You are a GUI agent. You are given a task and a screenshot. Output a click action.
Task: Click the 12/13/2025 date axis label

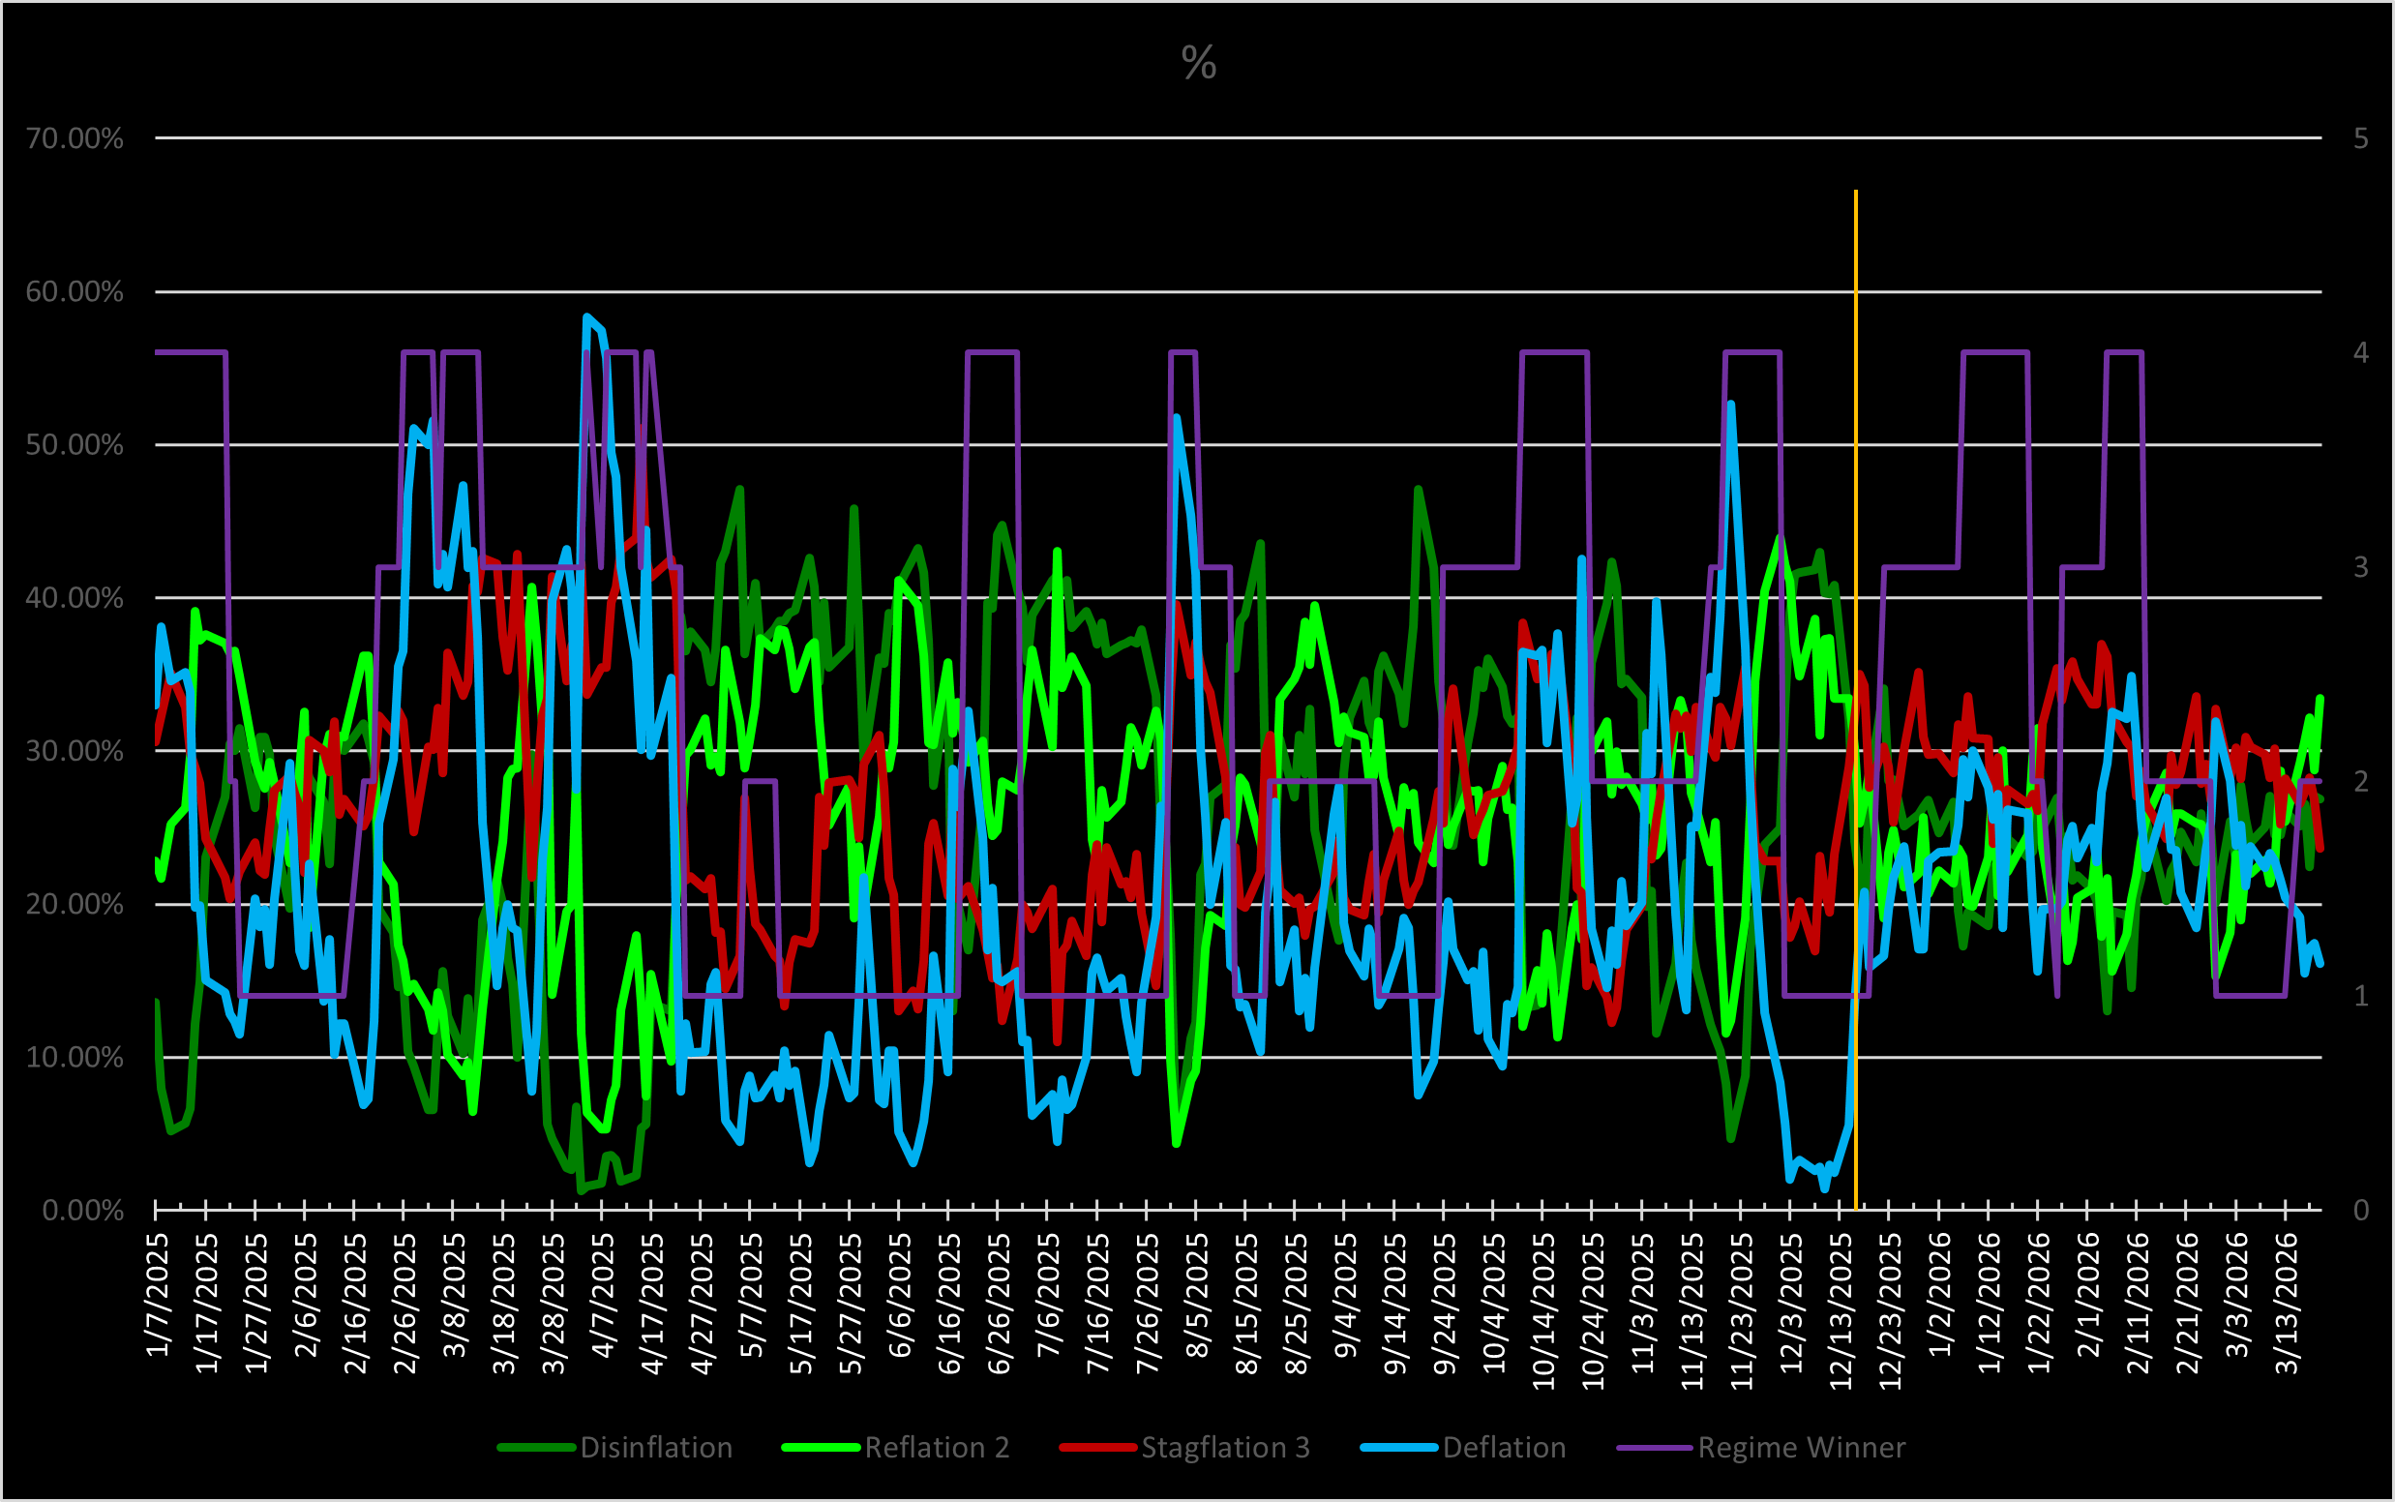point(1841,1310)
